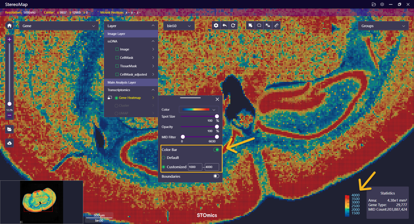
Task: Activate the lasso selection tool
Action: coord(259,25)
